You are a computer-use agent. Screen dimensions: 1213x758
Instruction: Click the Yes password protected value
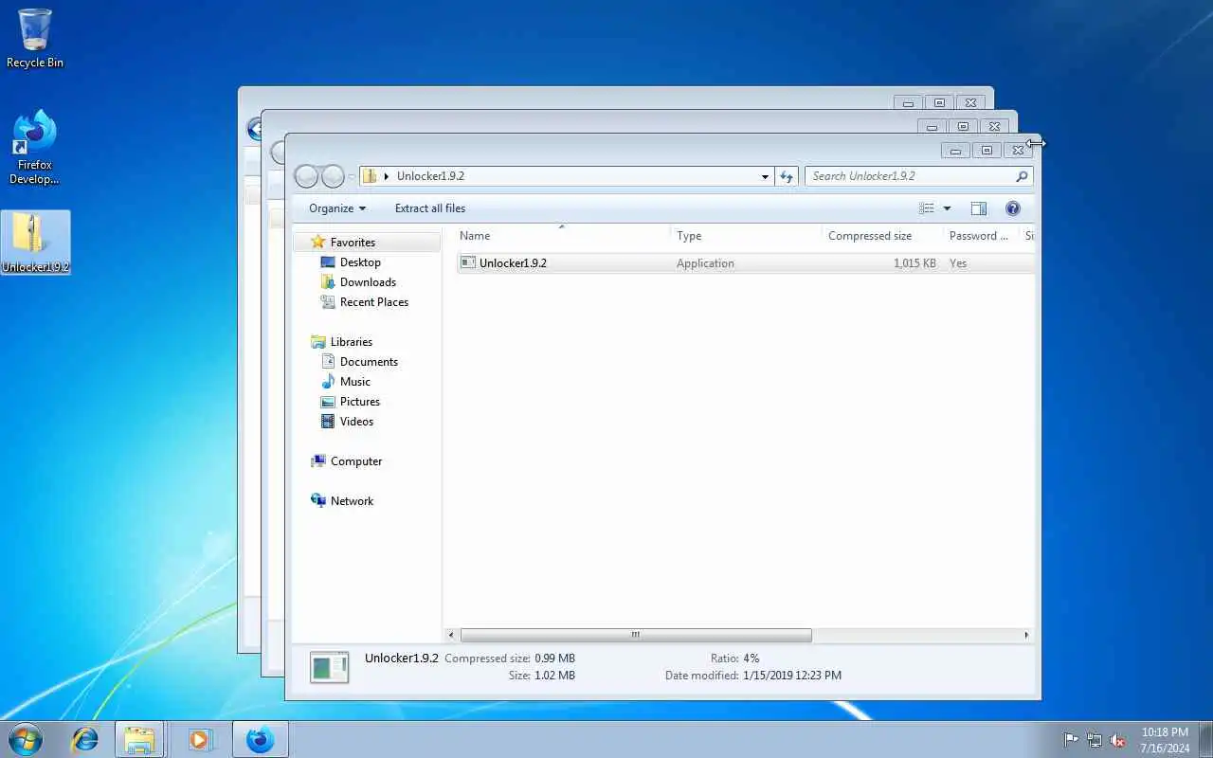(958, 263)
